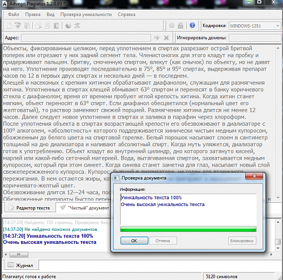Image resolution: width=283 pixels, height=280 pixels.
Task: Click the lock icon in the toolbar
Action: pos(181,25)
